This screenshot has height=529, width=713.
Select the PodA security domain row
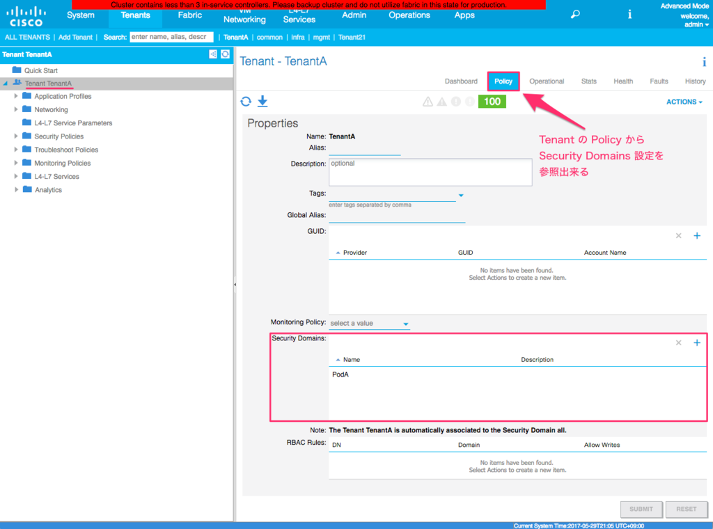(x=517, y=374)
